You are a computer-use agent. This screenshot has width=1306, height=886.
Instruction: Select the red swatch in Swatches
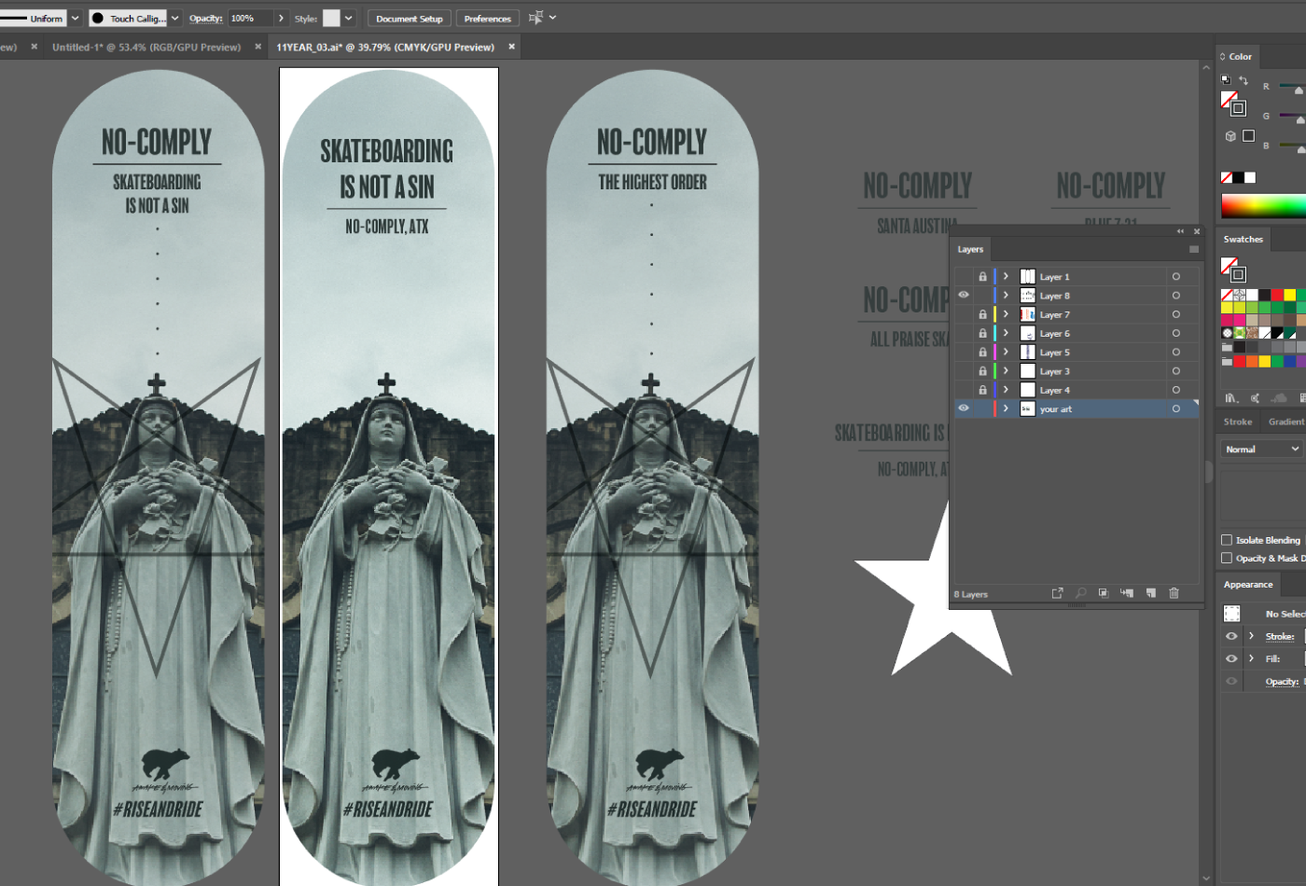click(x=1277, y=295)
